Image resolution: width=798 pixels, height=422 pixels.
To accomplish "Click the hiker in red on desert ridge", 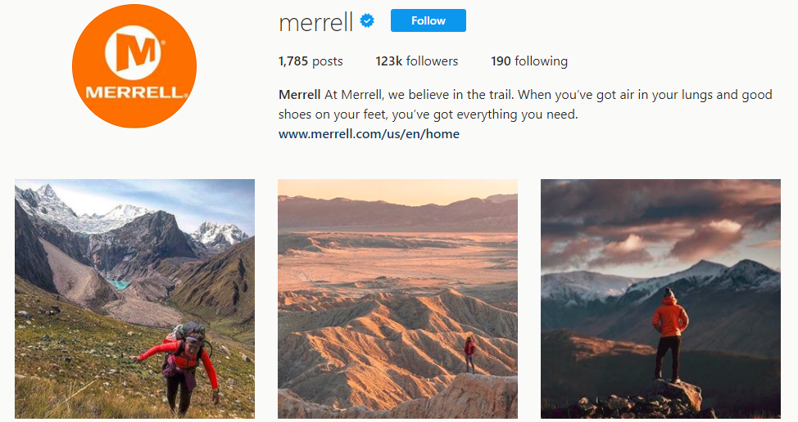I will pyautogui.click(x=469, y=354).
